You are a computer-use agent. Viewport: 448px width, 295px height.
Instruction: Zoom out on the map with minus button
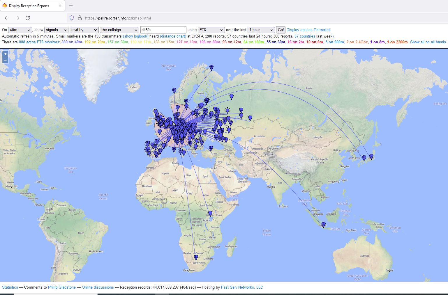[x=5, y=60]
